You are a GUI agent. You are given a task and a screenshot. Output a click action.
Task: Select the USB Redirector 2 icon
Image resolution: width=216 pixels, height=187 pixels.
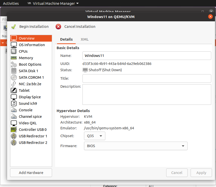(14, 143)
